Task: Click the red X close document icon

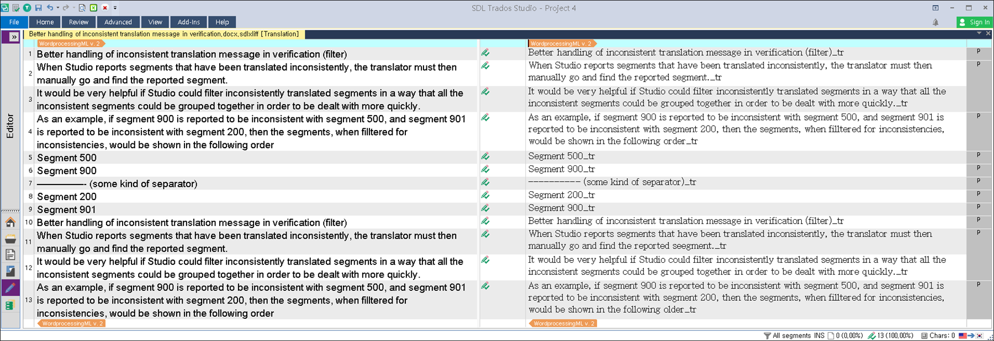Action: [104, 8]
